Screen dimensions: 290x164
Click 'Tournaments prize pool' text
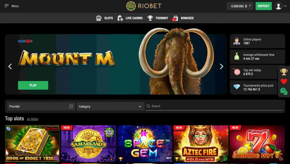[258, 86]
